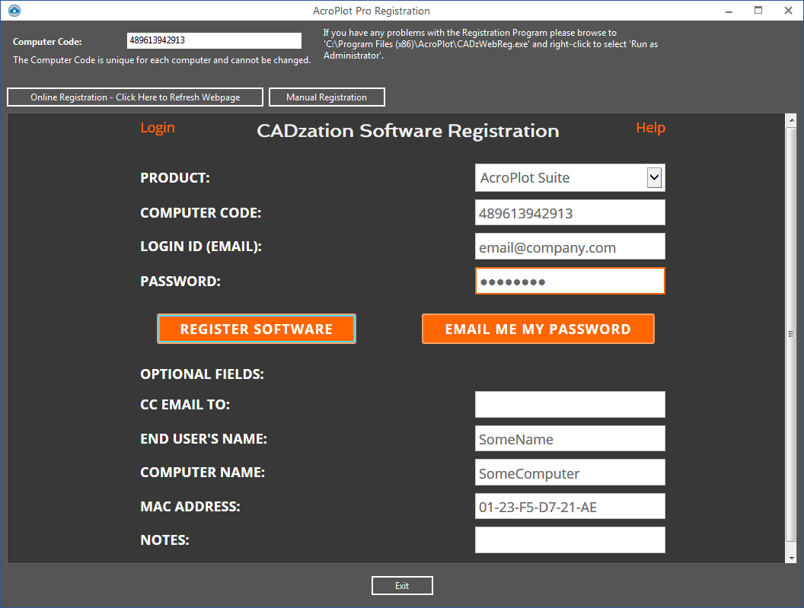This screenshot has width=804, height=608.
Task: Click the COMPUTER NAME field
Action: tap(570, 472)
